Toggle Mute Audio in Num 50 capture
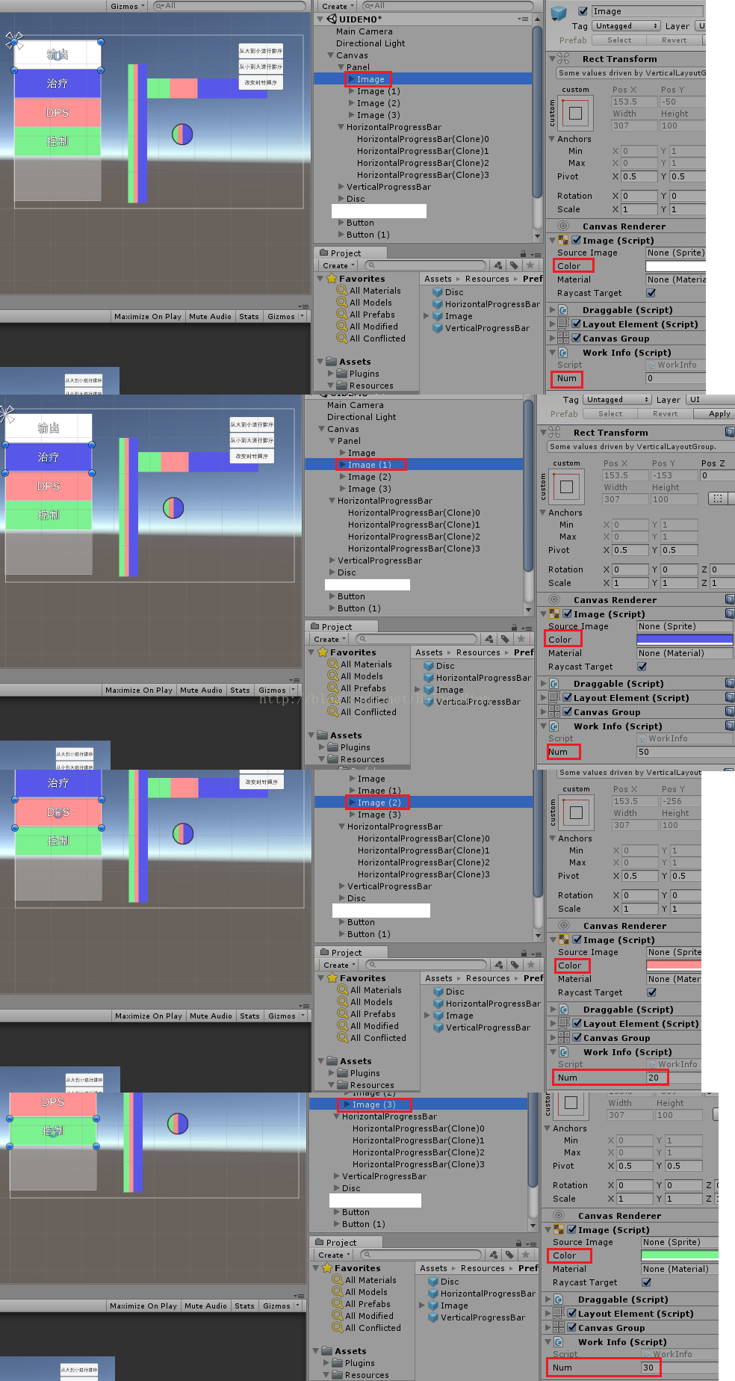 pos(201,690)
